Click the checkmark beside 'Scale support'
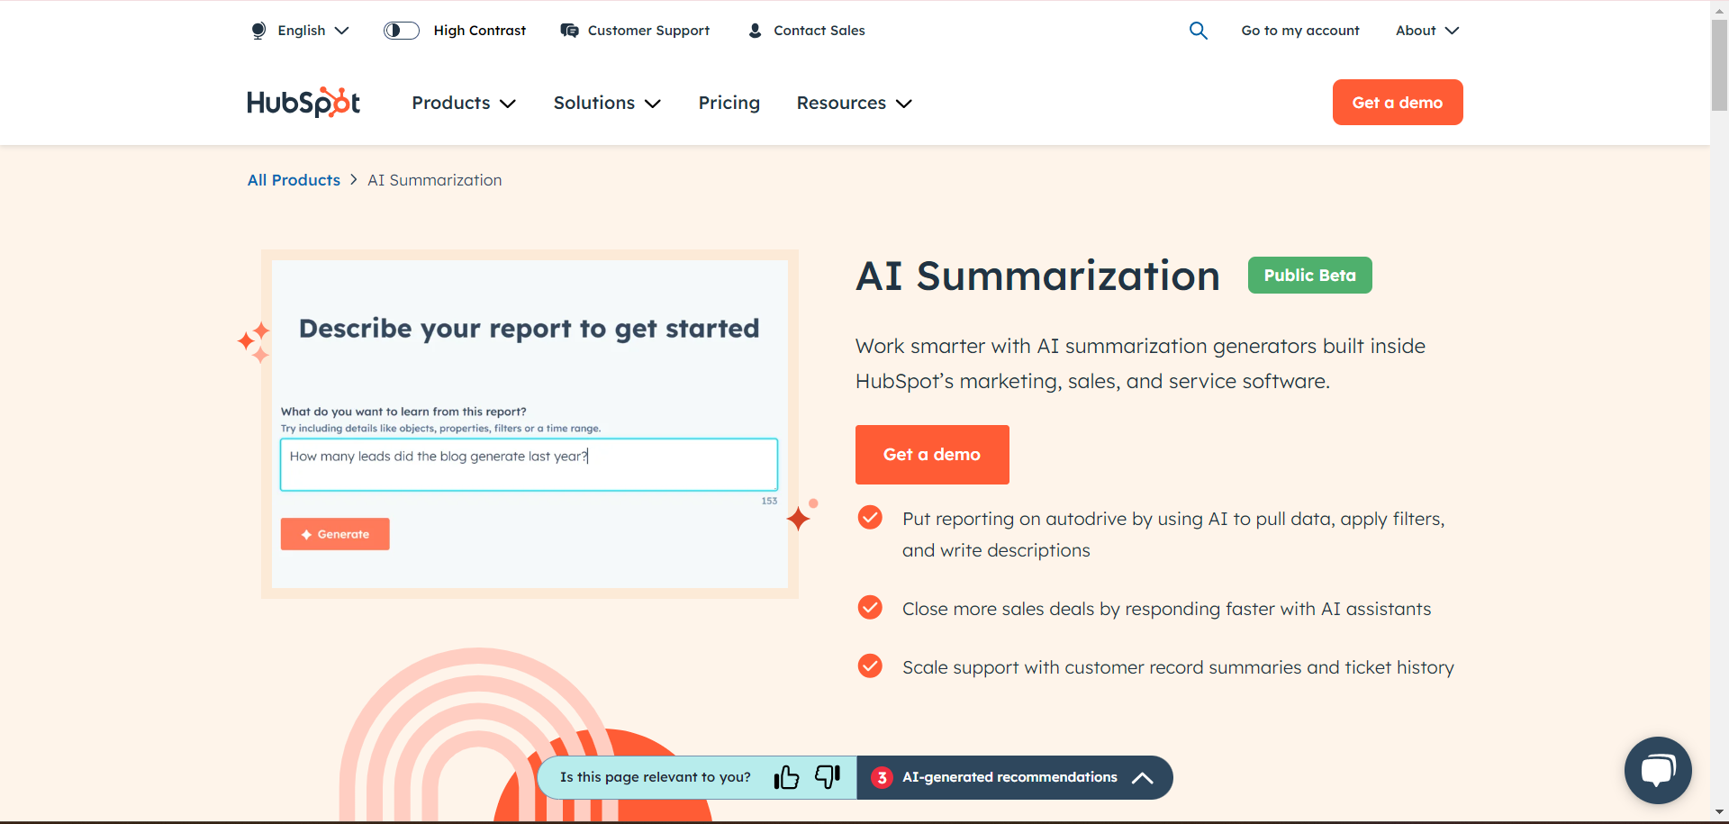 (x=870, y=666)
